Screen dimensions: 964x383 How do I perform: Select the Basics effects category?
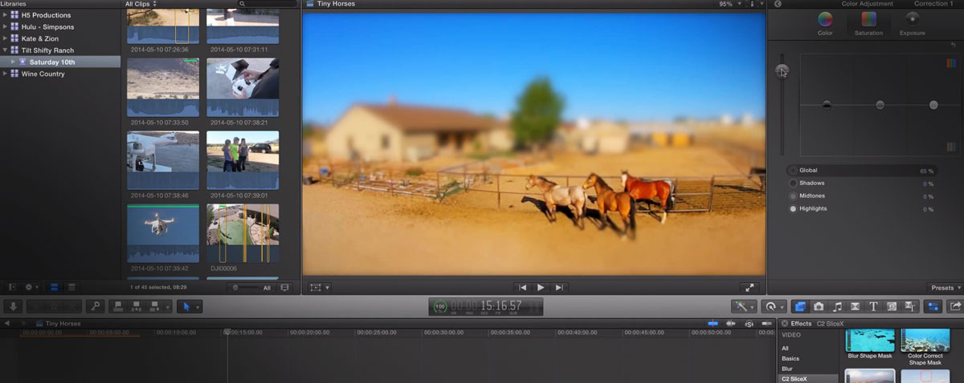tap(790, 358)
